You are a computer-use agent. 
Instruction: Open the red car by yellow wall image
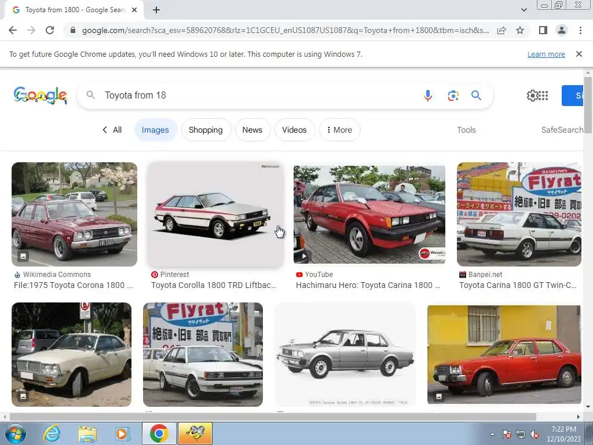pyautogui.click(x=504, y=355)
